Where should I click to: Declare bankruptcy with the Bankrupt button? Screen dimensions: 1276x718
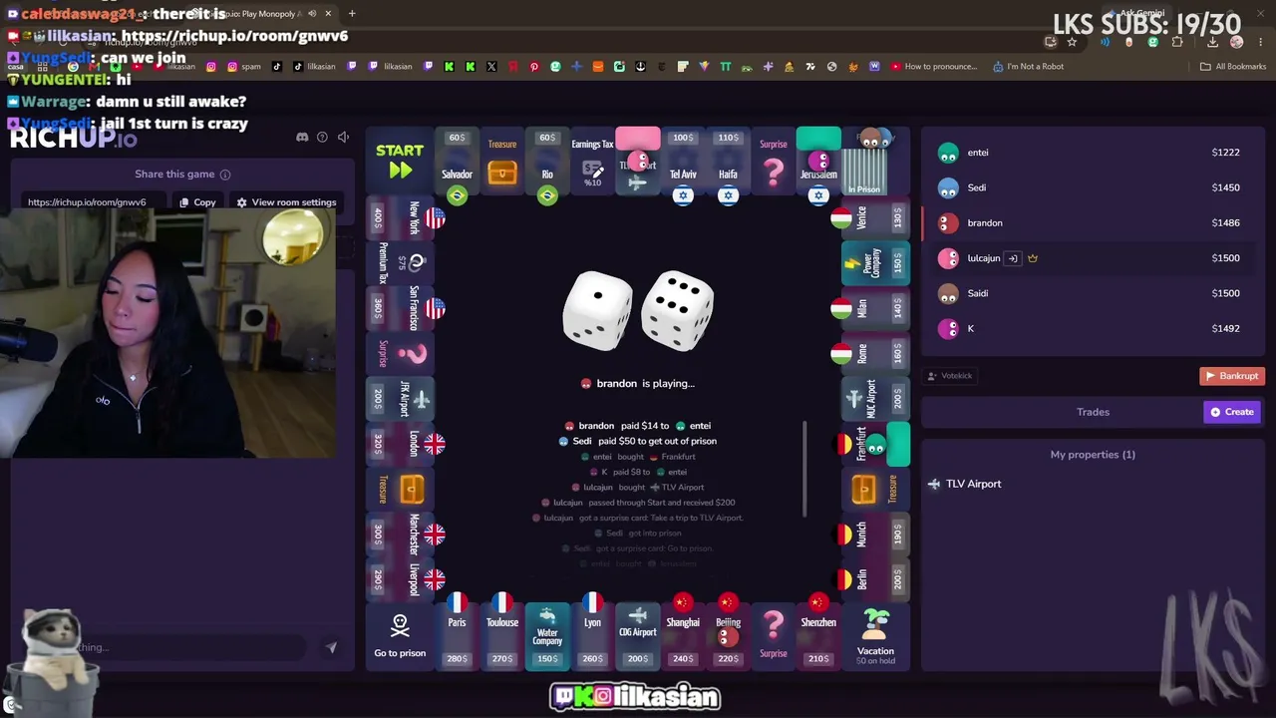(1232, 376)
